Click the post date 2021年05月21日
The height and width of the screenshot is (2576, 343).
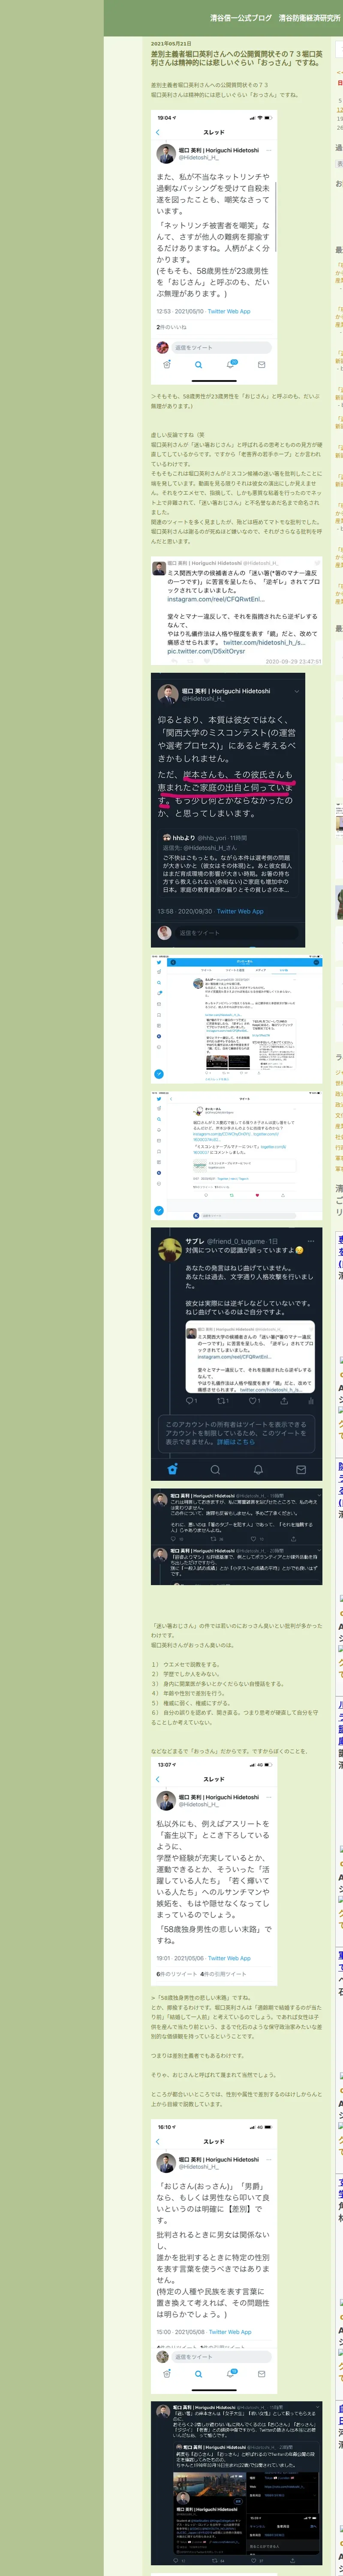(x=171, y=44)
